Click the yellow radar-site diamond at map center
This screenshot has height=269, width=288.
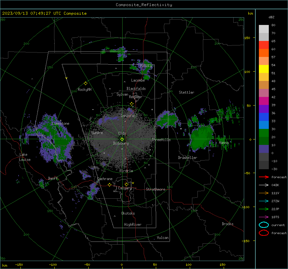tap(122, 139)
